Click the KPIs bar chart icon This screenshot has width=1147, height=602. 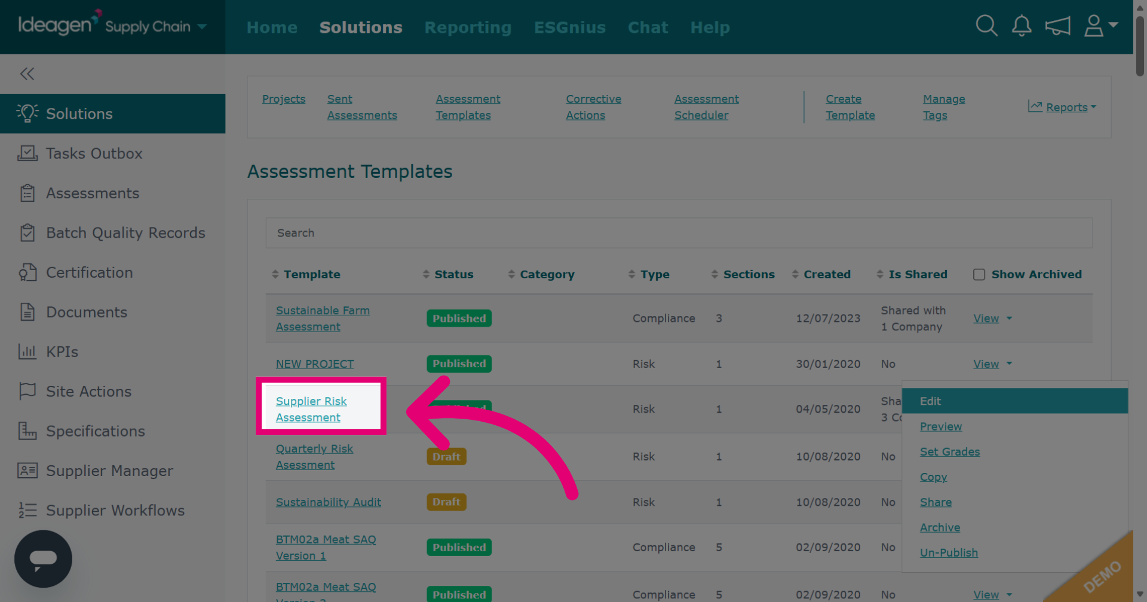27,351
